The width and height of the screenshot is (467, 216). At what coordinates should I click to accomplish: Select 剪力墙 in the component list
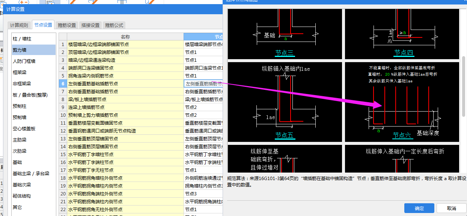coord(34,50)
